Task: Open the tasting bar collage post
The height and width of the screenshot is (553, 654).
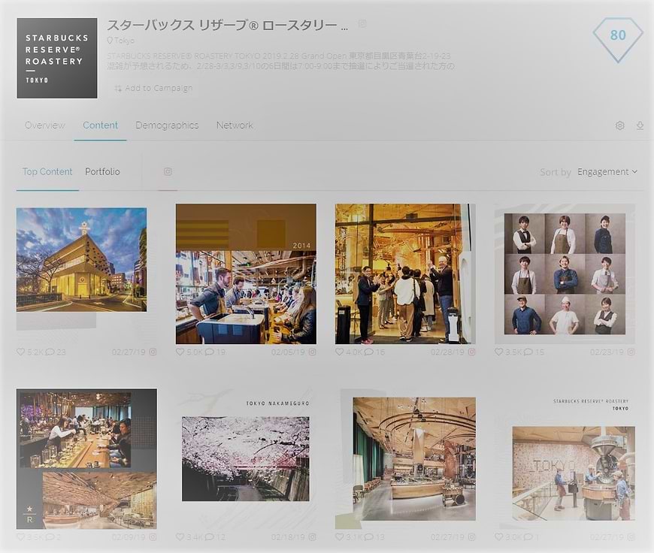Action: (x=86, y=459)
